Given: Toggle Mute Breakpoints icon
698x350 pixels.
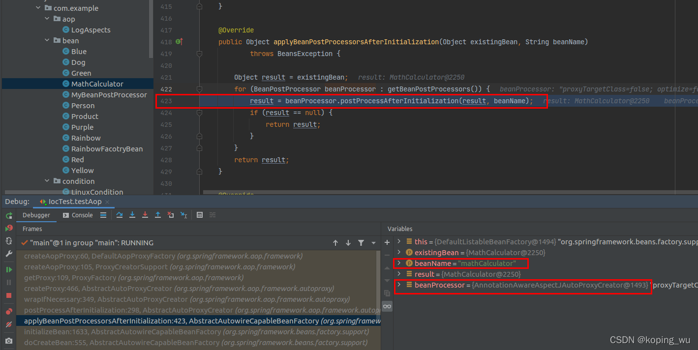Looking at the screenshot, I should click(9, 324).
